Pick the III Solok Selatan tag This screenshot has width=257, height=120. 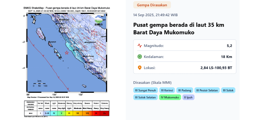pos(145,97)
